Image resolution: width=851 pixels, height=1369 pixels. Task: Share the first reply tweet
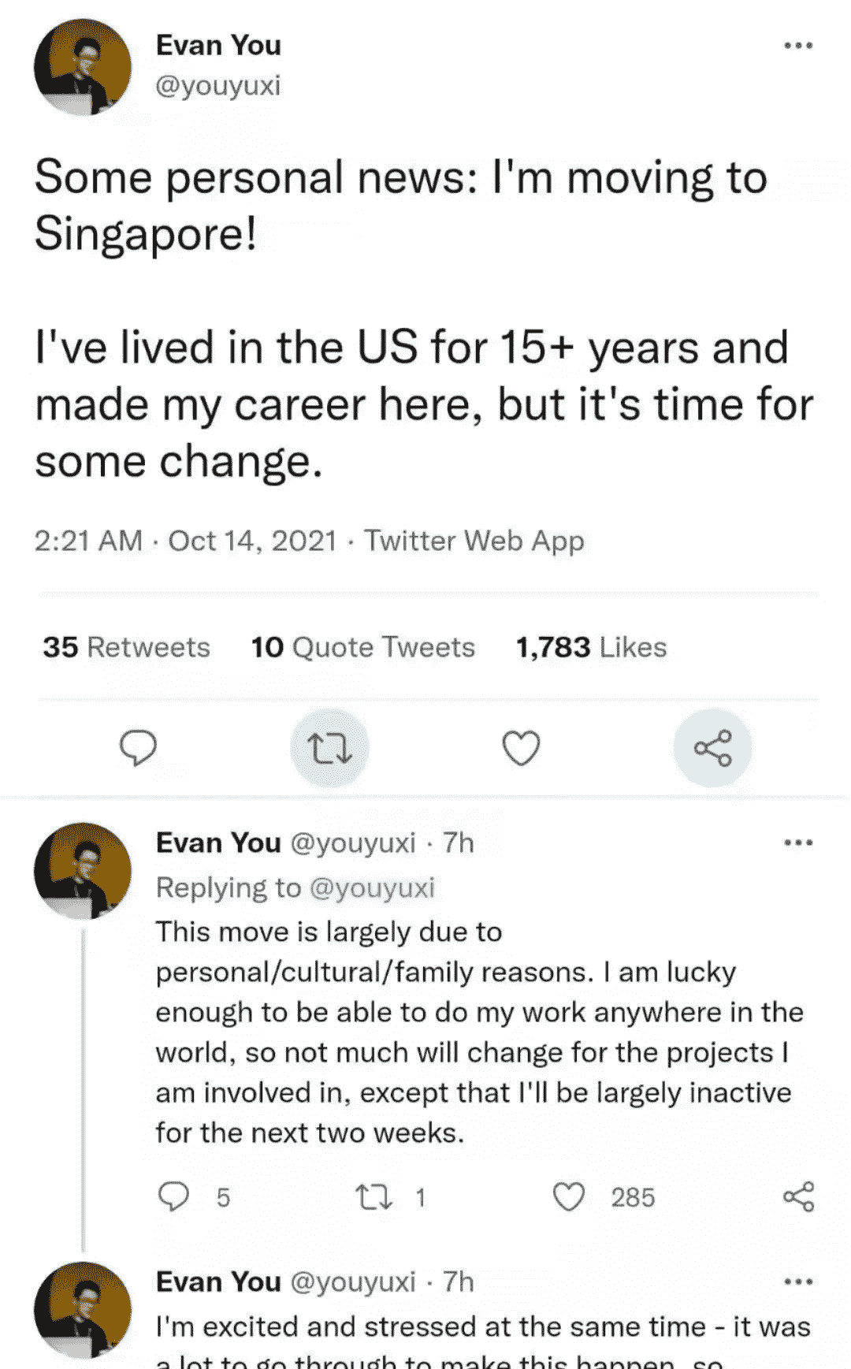(798, 1197)
